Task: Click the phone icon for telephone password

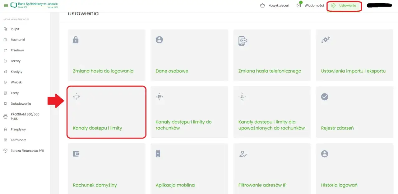Action: tap(243, 41)
